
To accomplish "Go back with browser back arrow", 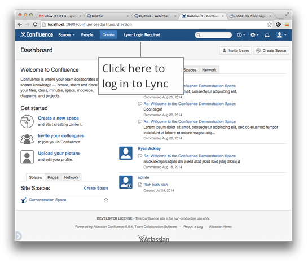I will click(x=20, y=24).
